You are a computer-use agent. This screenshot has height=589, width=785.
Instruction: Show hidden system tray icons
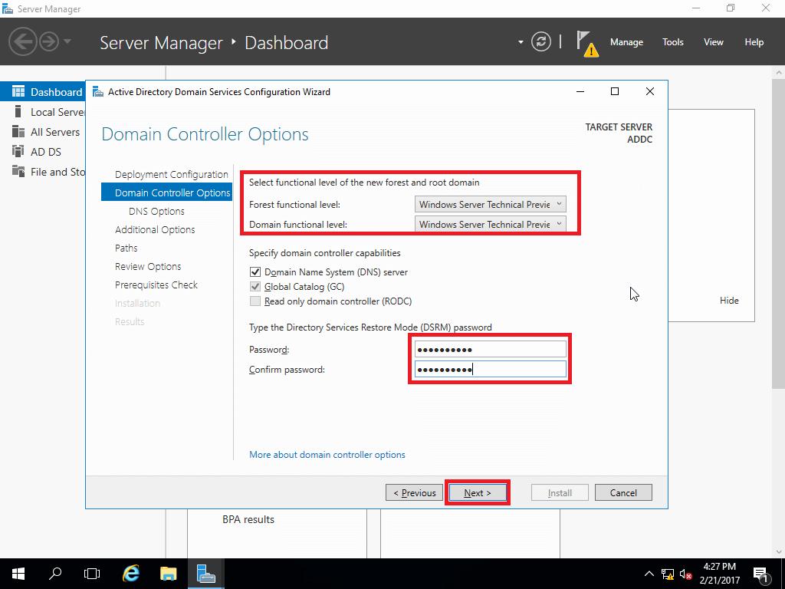click(x=649, y=574)
